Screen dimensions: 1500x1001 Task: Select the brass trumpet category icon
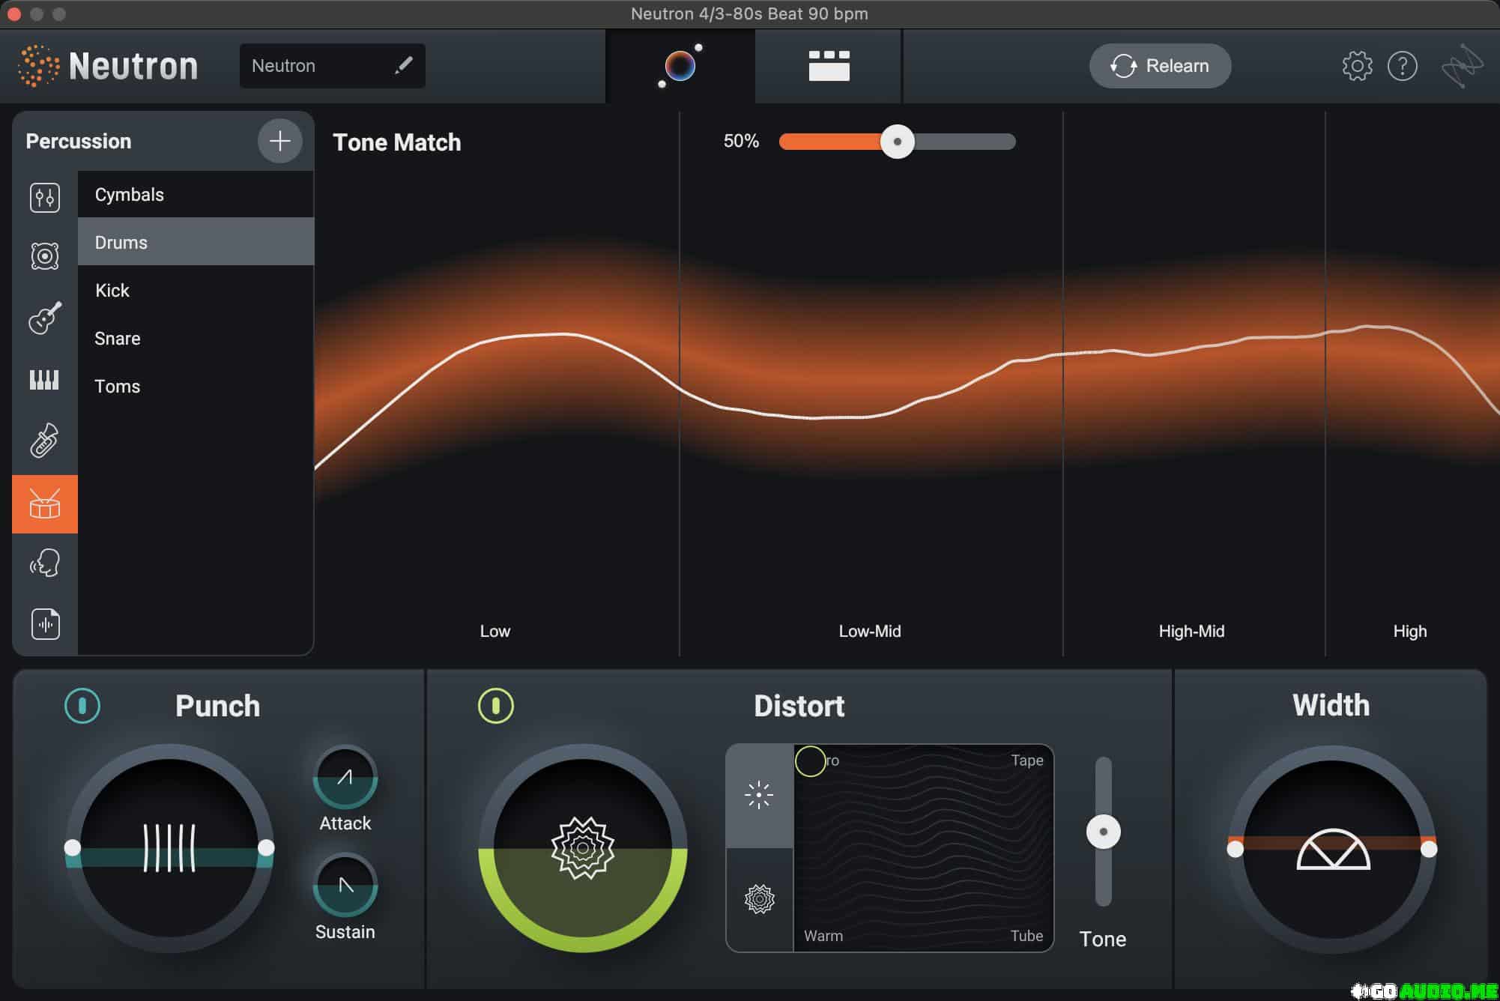coord(44,441)
